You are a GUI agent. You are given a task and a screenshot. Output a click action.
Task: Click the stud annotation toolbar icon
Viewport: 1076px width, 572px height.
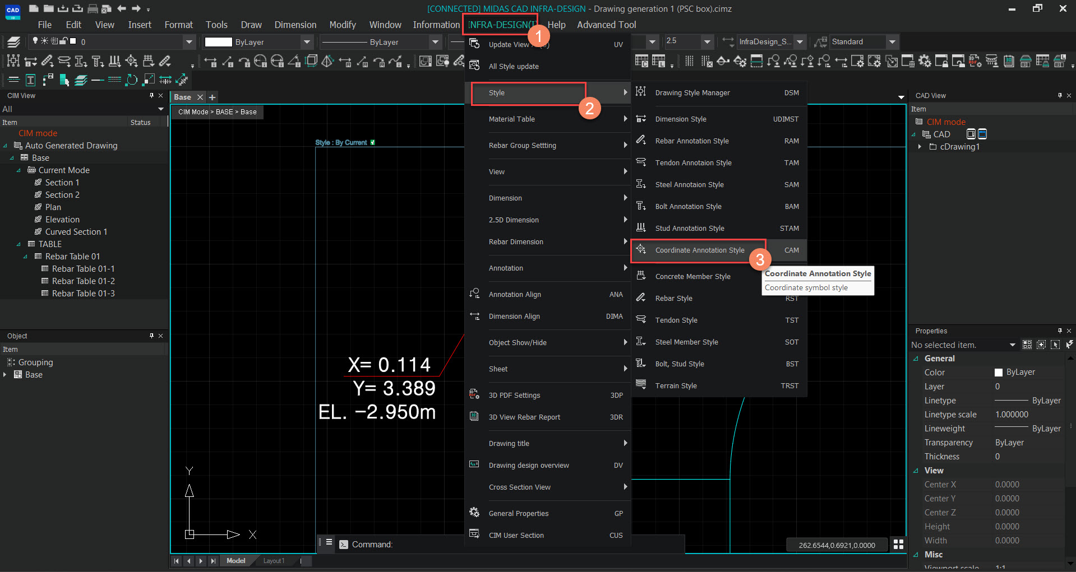114,61
